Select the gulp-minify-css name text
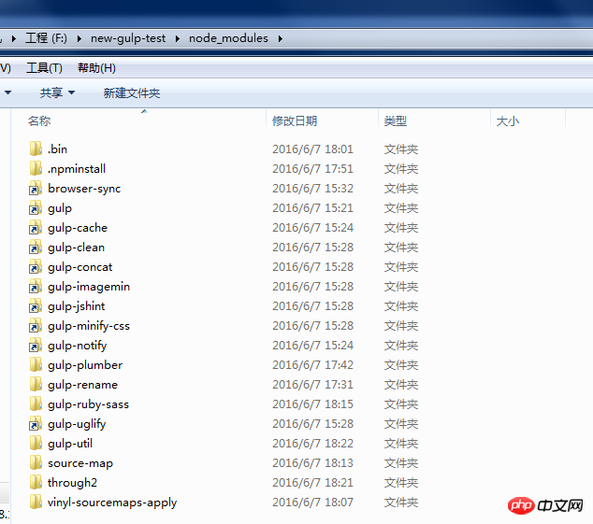593x524 pixels. (x=89, y=326)
